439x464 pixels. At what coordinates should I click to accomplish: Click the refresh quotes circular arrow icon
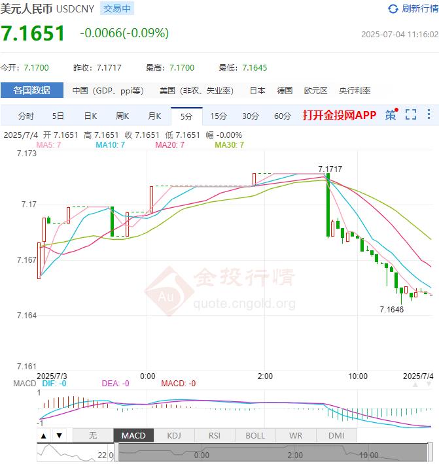[x=393, y=9]
